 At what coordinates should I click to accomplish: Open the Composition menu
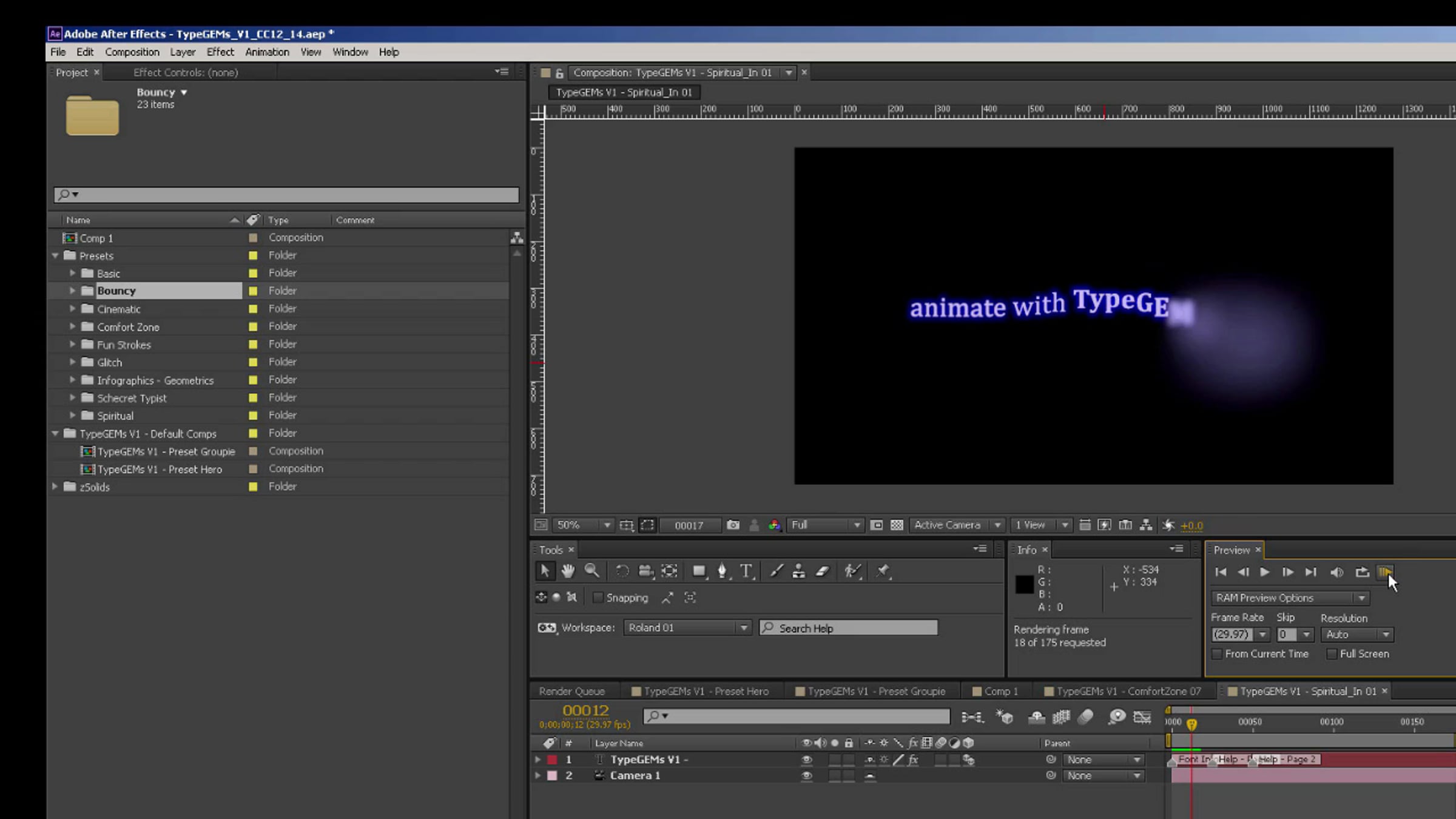(x=132, y=52)
